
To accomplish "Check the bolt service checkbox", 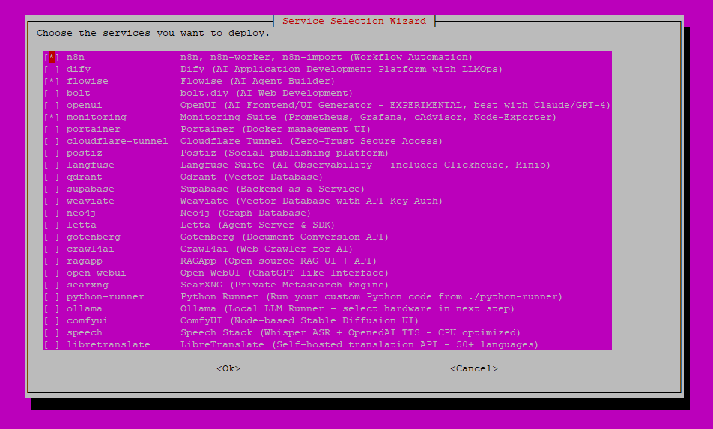I will click(52, 93).
